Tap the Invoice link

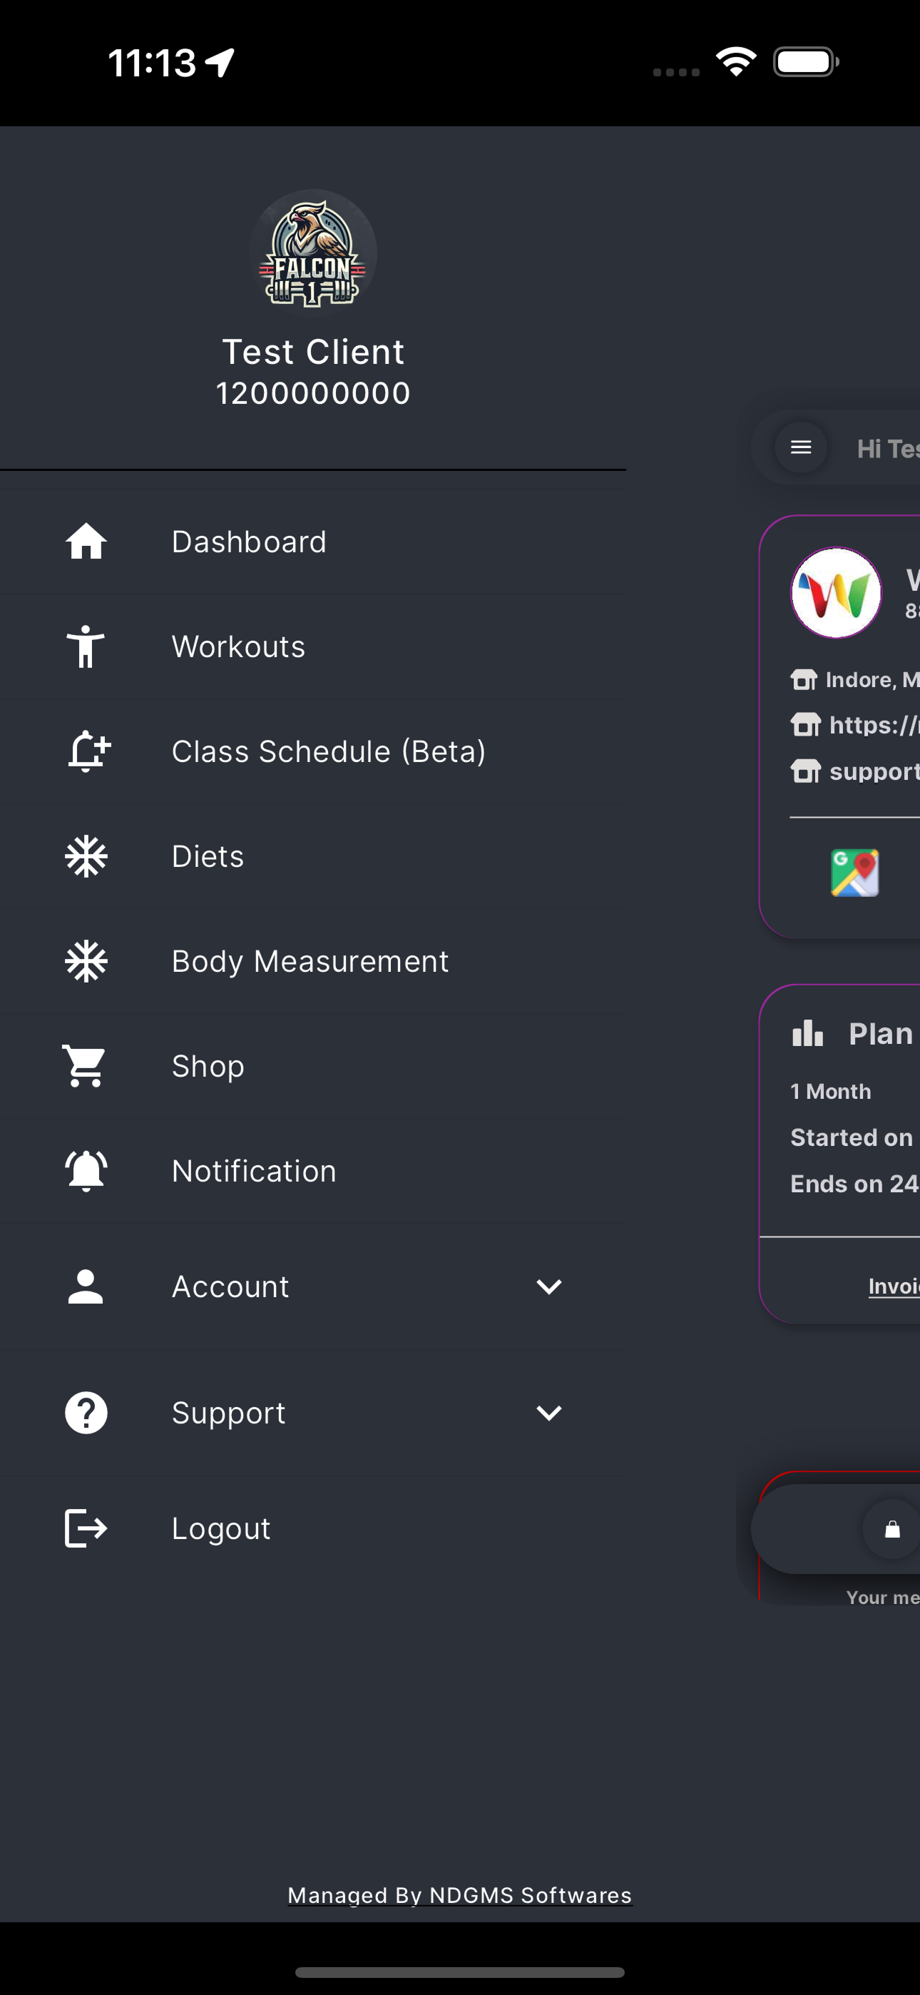coord(894,1286)
